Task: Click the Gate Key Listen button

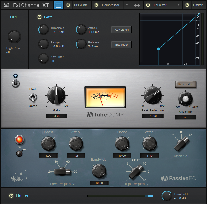Action: (121, 30)
